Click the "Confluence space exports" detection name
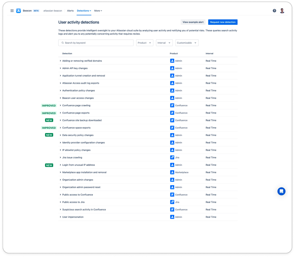This screenshot has width=295, height=257. 76,128
